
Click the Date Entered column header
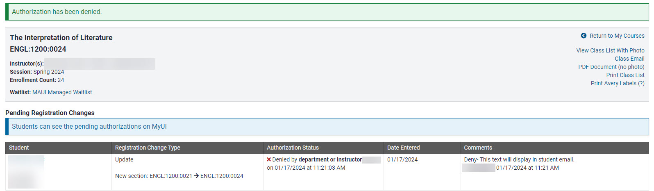pos(403,148)
